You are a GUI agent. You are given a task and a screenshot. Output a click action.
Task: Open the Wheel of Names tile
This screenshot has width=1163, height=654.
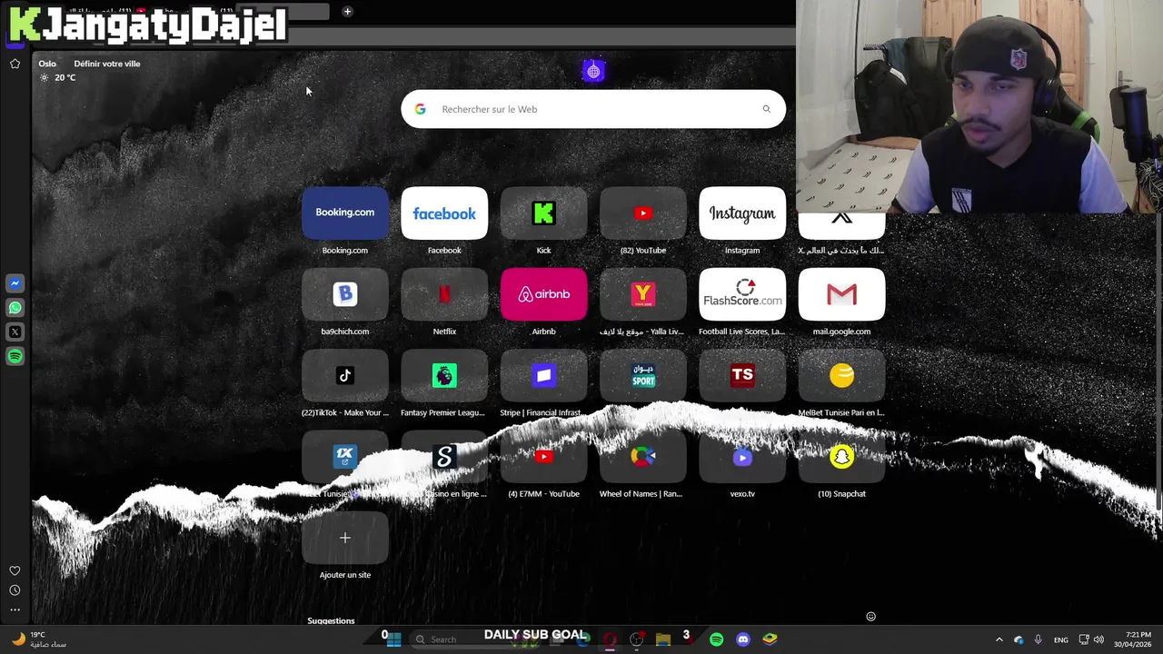[x=642, y=456]
